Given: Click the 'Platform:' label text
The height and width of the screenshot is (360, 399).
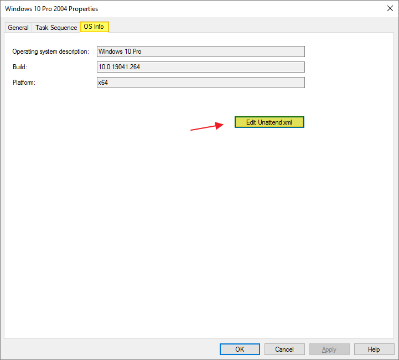Looking at the screenshot, I should point(24,83).
